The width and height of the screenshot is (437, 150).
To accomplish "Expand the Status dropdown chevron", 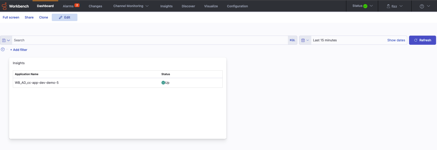I will tap(371, 6).
